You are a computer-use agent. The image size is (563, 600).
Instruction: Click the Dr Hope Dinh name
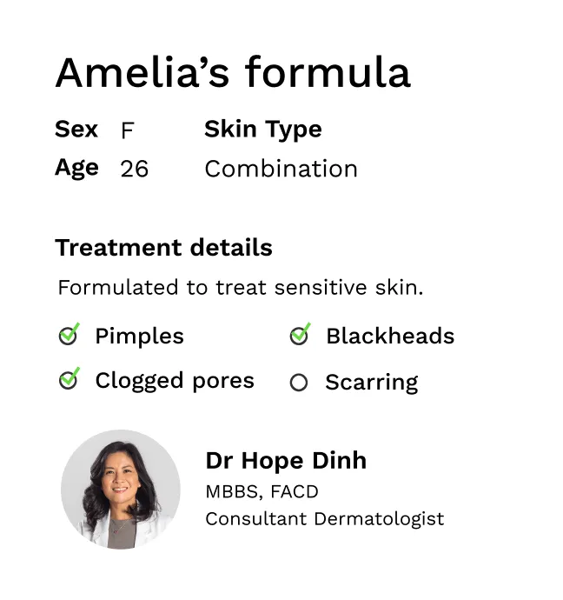(x=286, y=461)
